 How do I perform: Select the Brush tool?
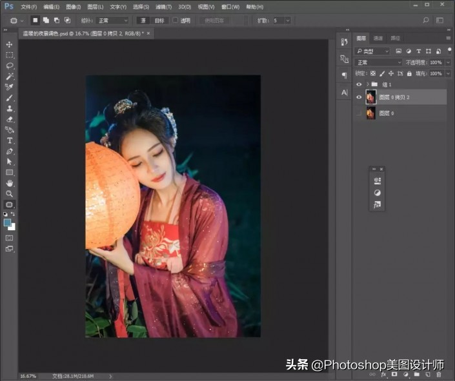click(x=9, y=98)
